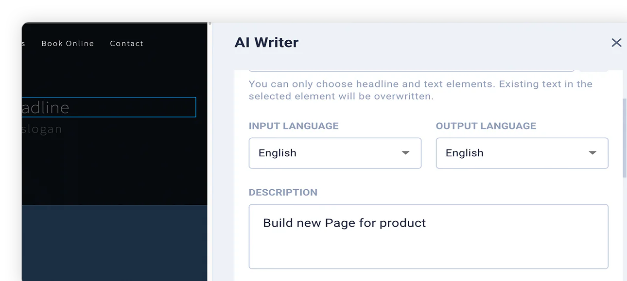Click the X icon in the panel header
This screenshot has width=627, height=281.
tap(616, 43)
